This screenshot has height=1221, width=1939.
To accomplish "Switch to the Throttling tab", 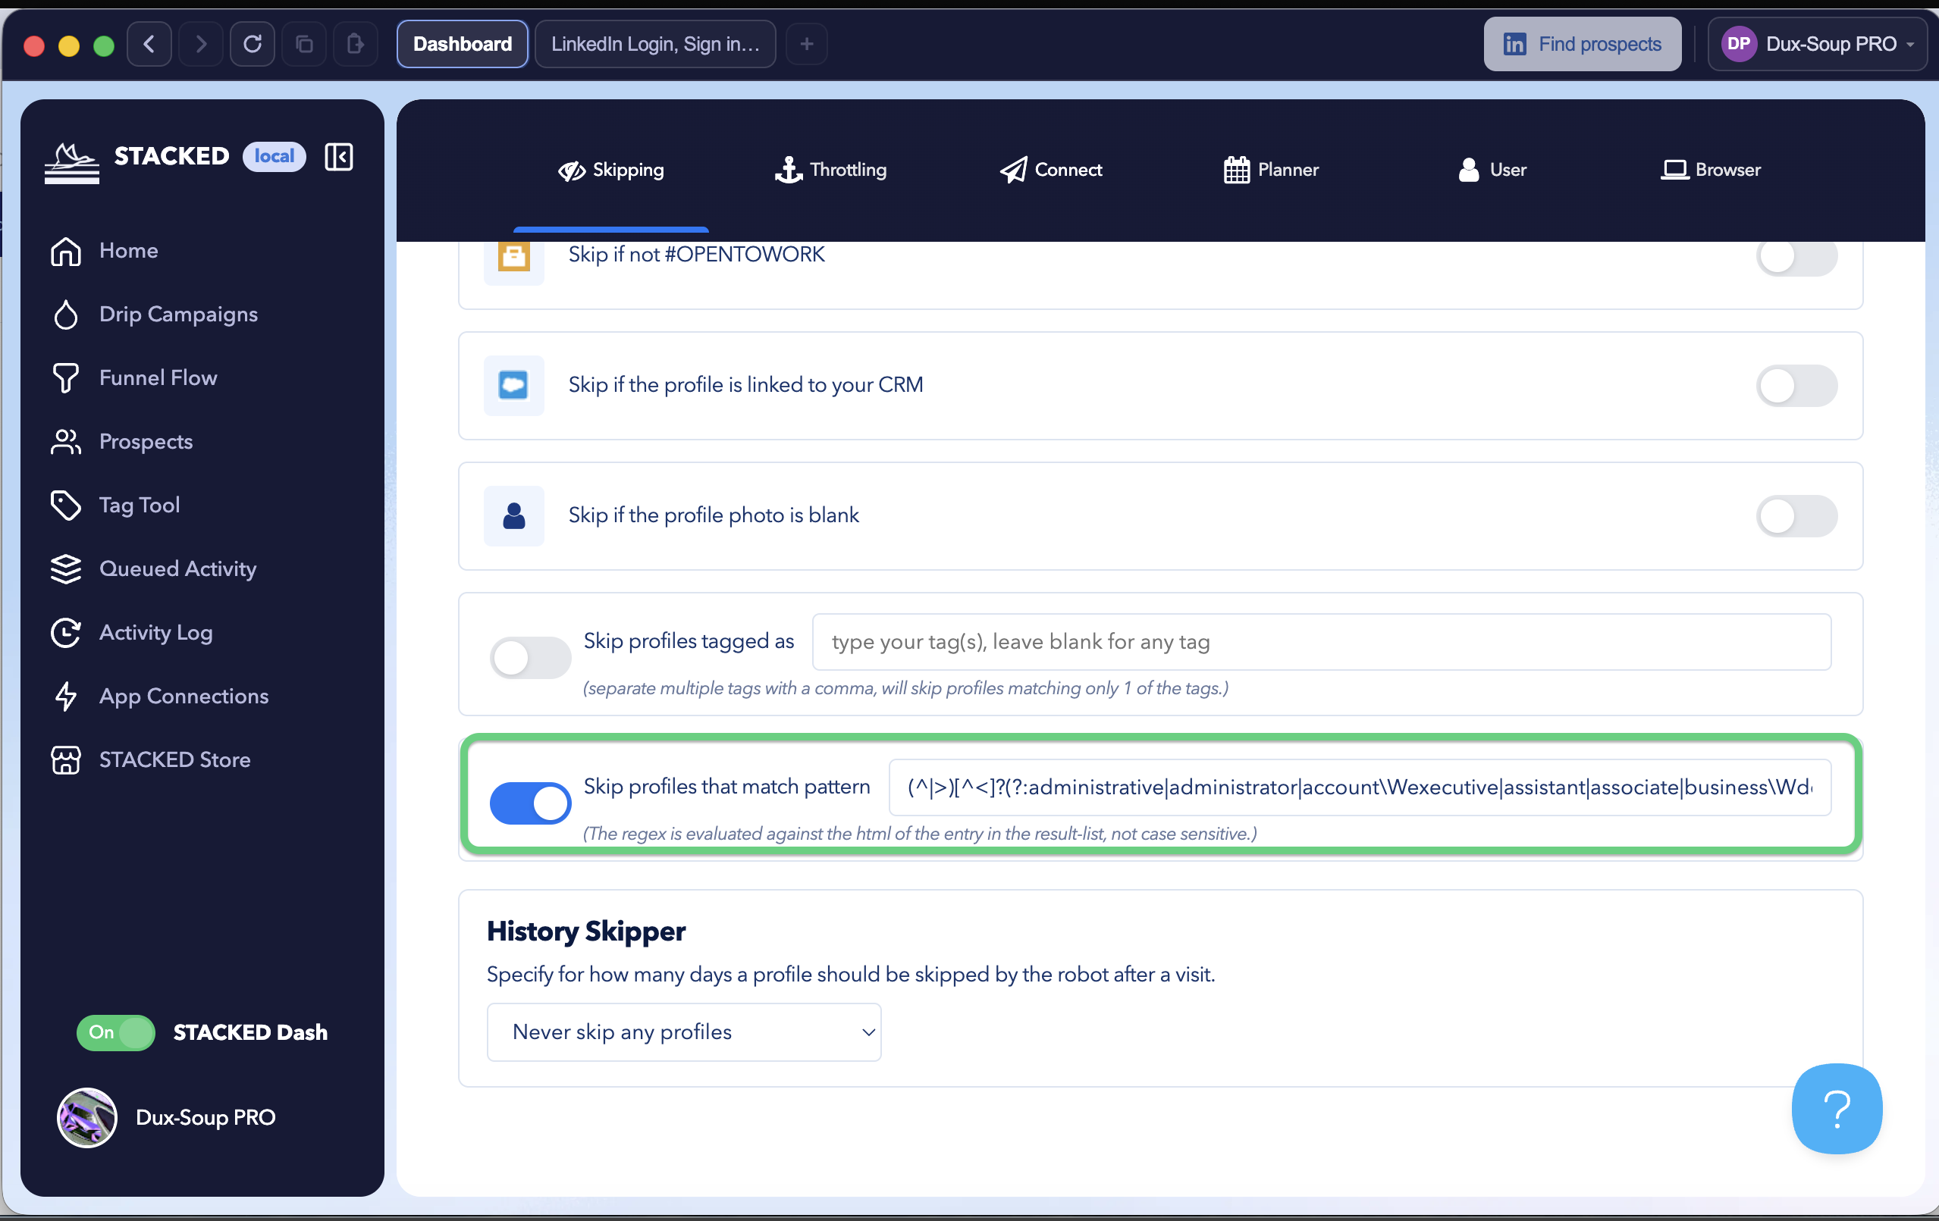I will [830, 170].
